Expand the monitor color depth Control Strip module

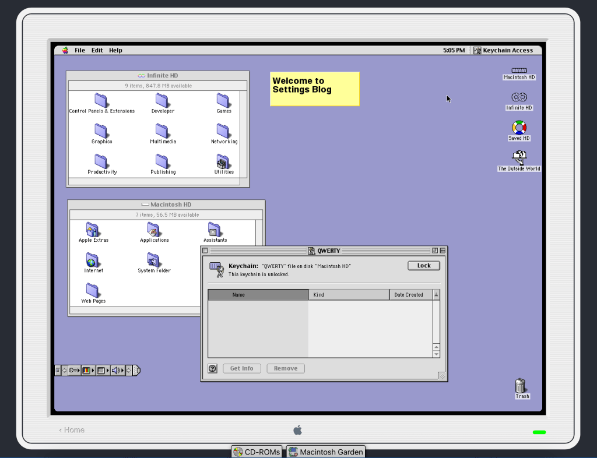pos(87,370)
